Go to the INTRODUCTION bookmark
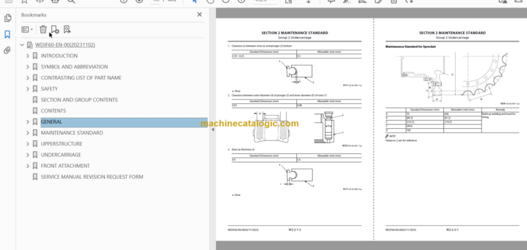 59,56
